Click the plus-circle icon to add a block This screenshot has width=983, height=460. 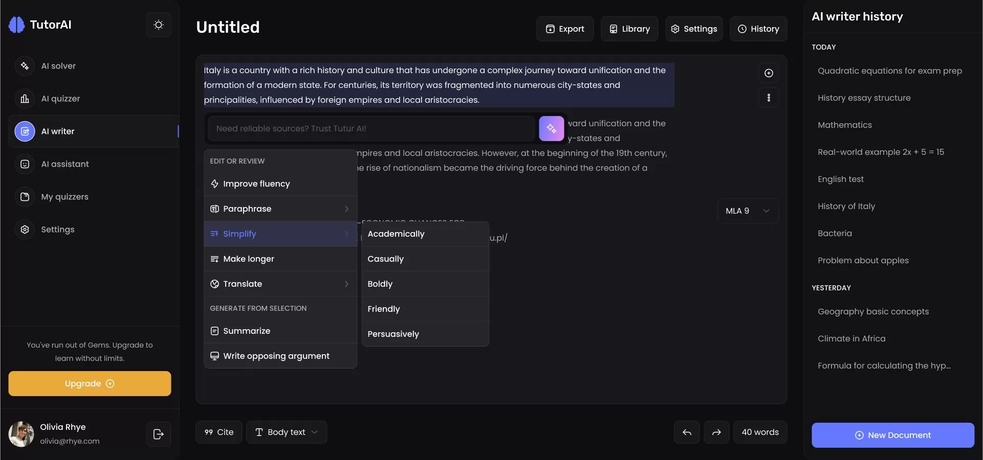point(768,73)
